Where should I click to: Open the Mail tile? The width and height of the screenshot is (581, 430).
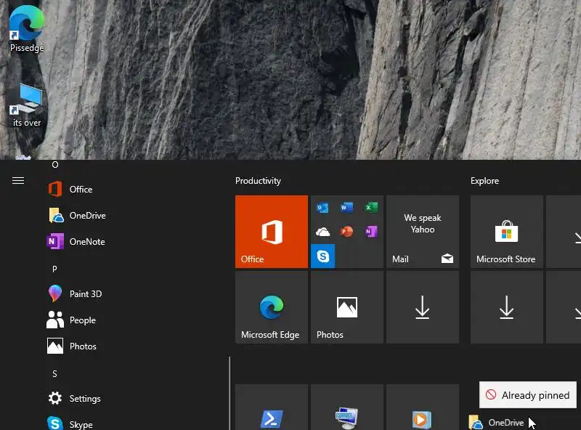tap(423, 232)
